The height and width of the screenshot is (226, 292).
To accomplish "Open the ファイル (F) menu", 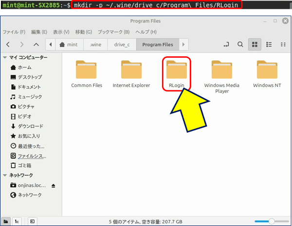I will (x=14, y=32).
